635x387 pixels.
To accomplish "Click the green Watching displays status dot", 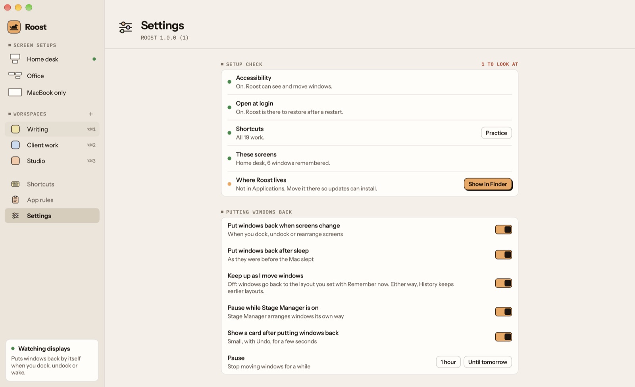I will [13, 348].
